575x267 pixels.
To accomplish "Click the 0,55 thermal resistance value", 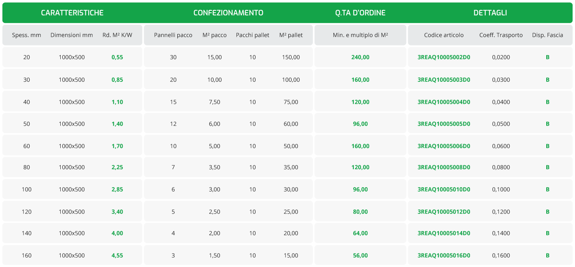I will coord(117,57).
